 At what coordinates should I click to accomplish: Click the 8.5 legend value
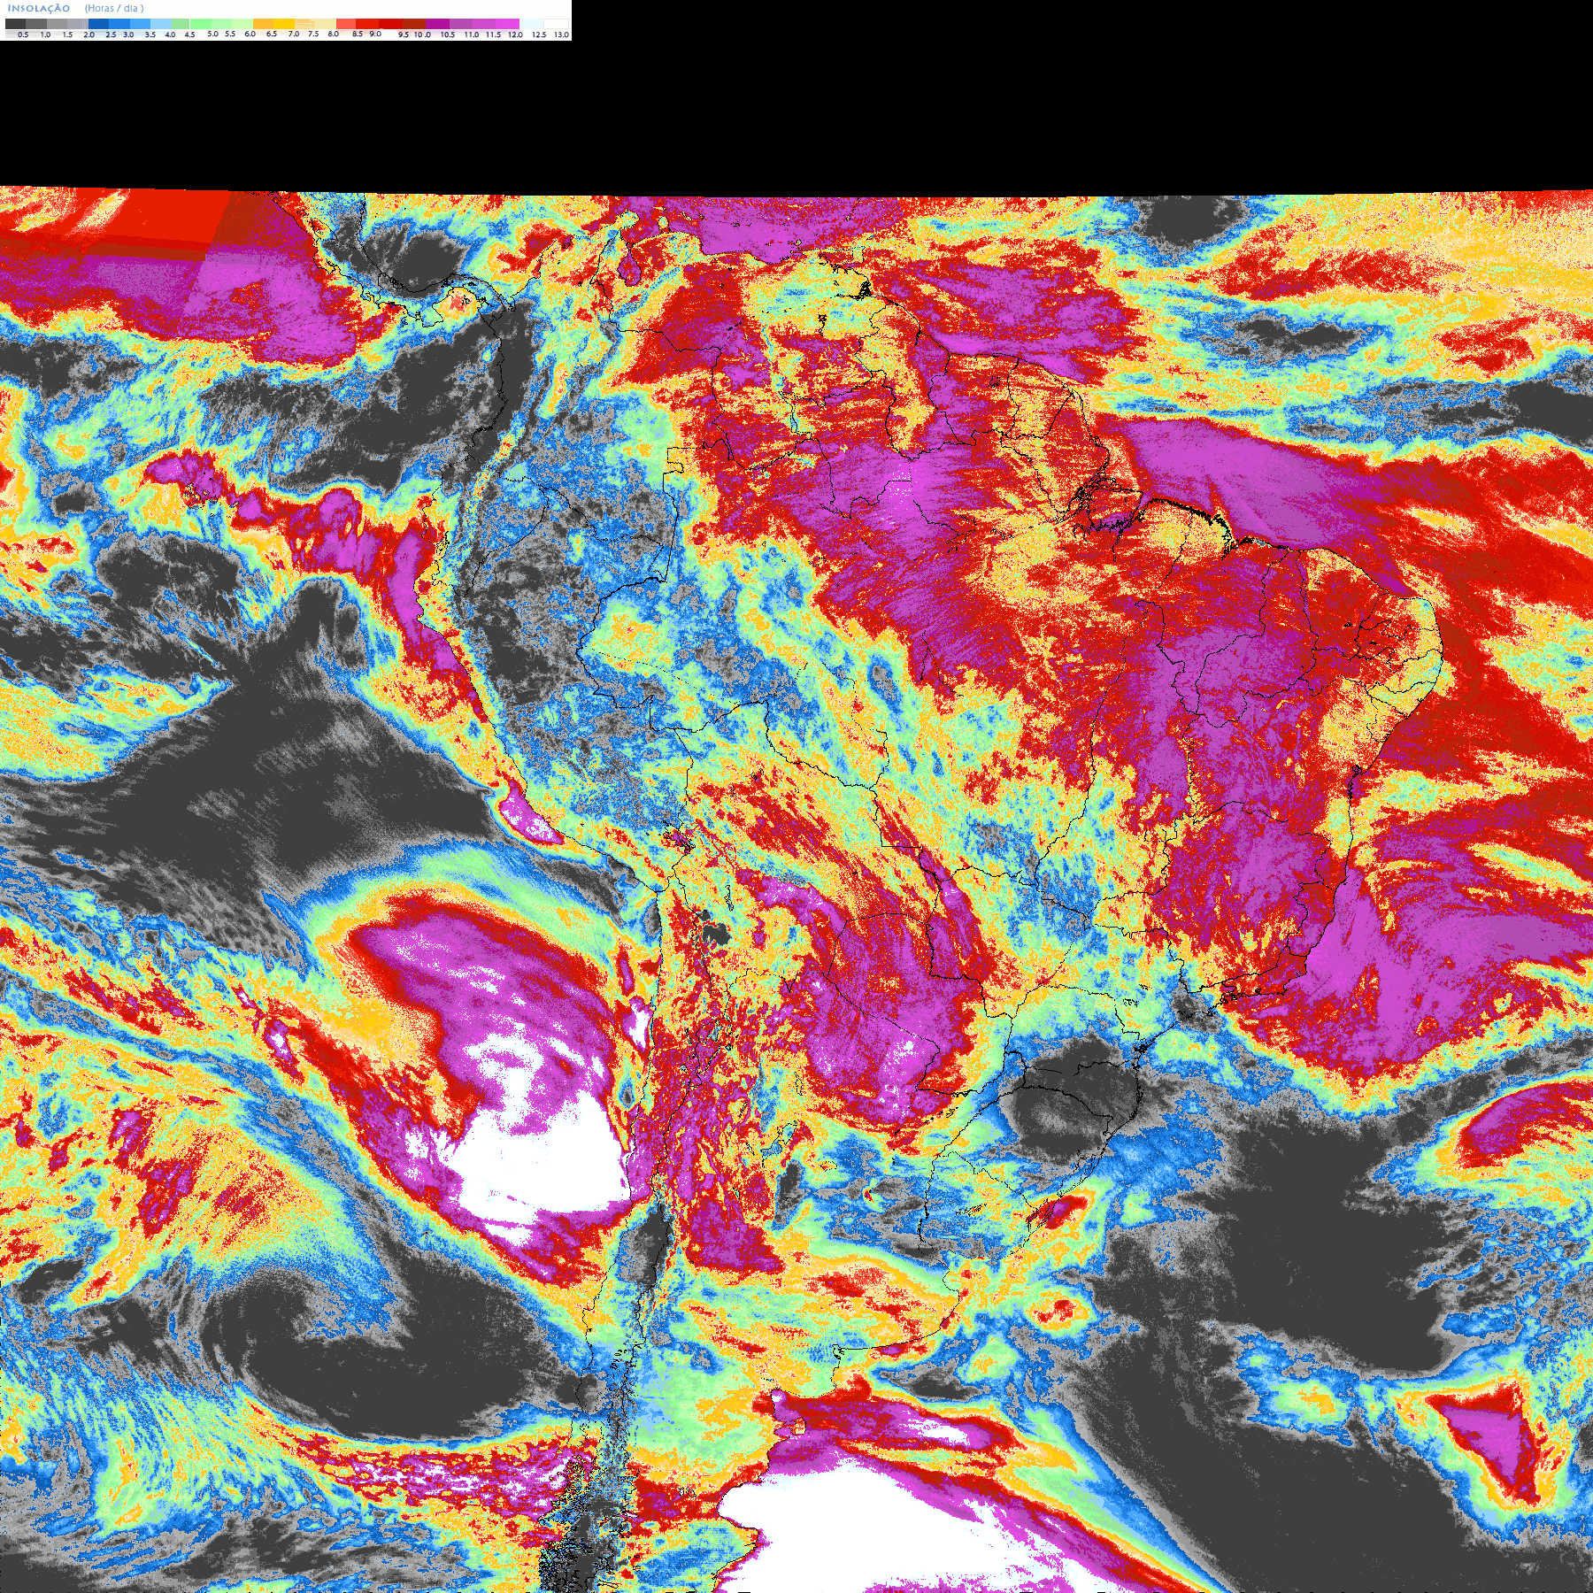[358, 34]
